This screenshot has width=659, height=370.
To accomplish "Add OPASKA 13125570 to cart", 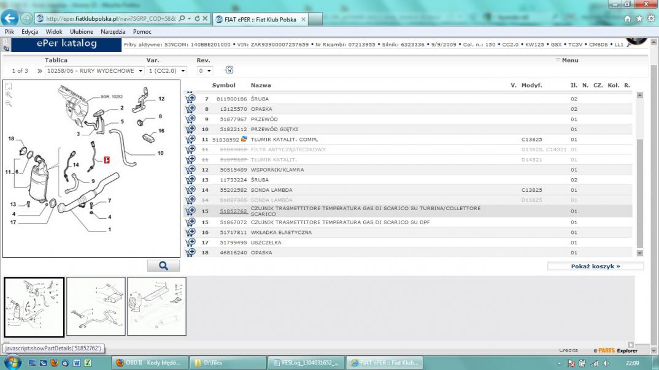I will click(x=190, y=108).
